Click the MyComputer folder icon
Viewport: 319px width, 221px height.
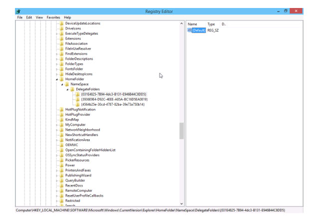[x=62, y=125]
